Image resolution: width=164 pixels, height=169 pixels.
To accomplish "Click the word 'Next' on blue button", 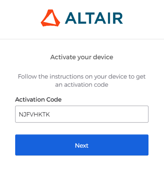I will tap(82, 146).
